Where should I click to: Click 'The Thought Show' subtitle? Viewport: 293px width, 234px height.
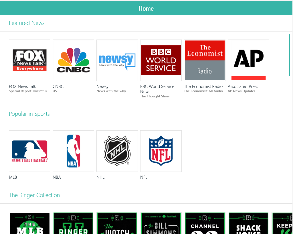[155, 96]
